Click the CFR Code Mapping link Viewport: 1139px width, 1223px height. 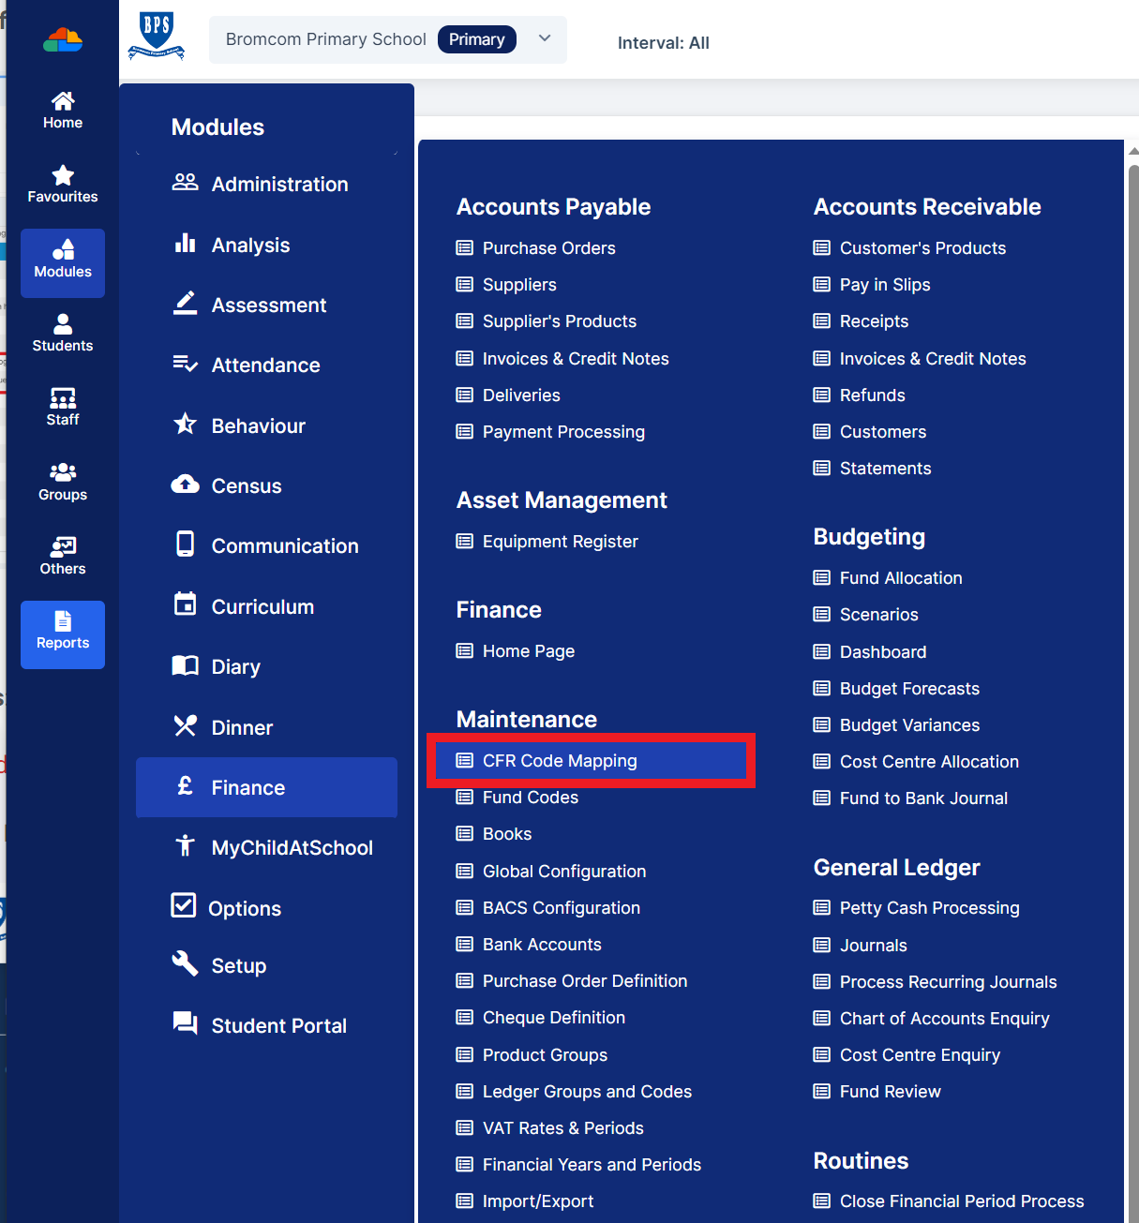click(560, 760)
